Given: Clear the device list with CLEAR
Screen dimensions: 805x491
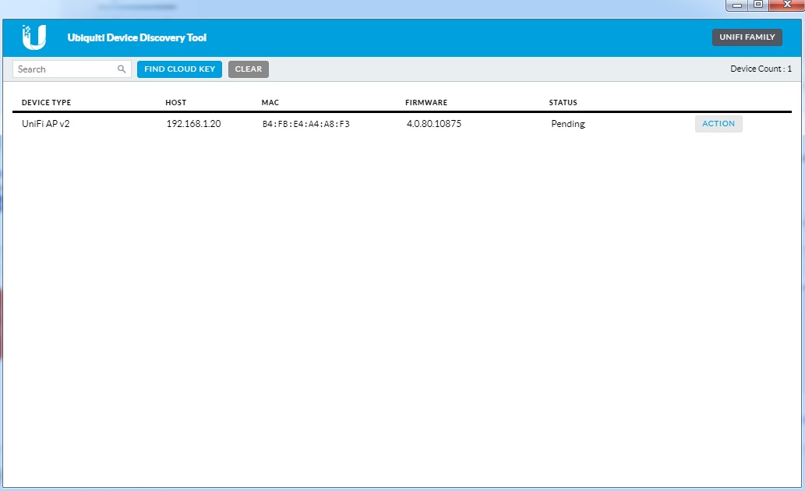Looking at the screenshot, I should [249, 69].
